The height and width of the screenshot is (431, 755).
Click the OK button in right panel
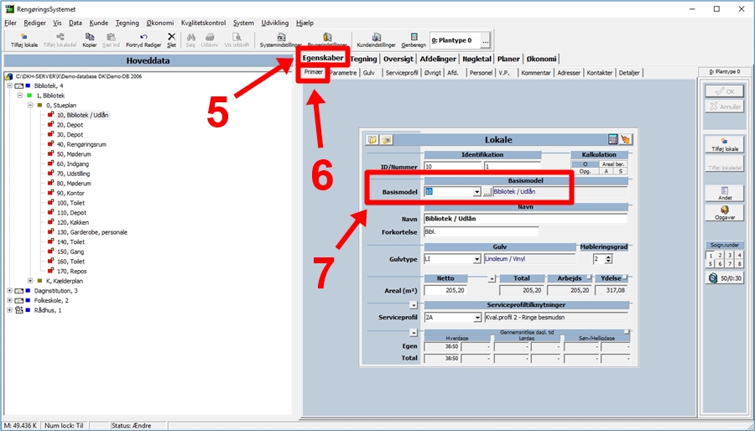coord(725,91)
